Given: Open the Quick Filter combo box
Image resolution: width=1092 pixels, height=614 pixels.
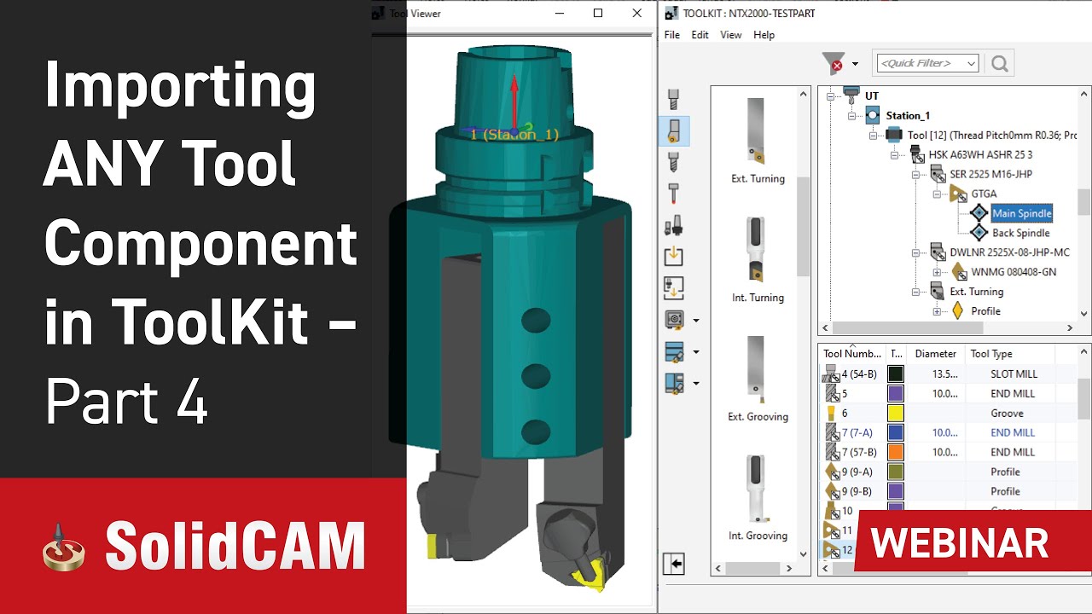Looking at the screenshot, I should click(x=927, y=63).
